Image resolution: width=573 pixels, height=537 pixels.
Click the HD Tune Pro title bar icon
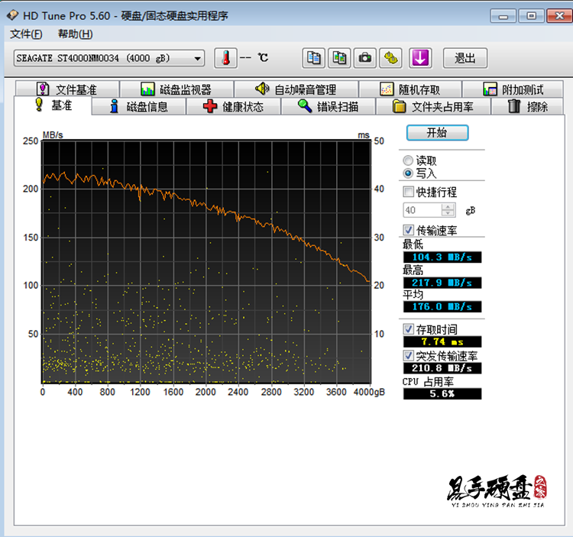tap(12, 15)
